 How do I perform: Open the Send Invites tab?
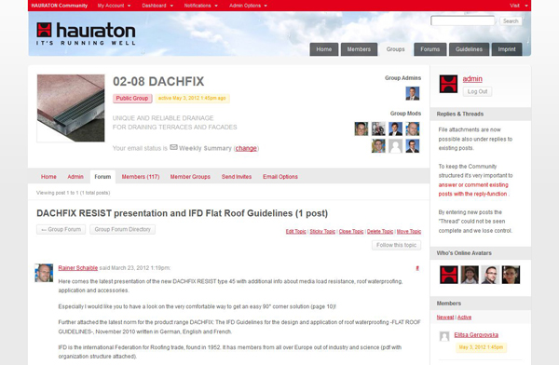(237, 176)
